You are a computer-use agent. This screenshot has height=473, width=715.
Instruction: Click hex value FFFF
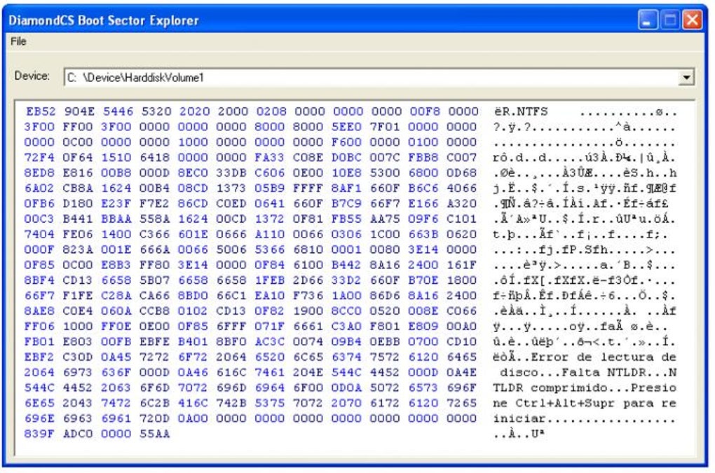(x=308, y=188)
